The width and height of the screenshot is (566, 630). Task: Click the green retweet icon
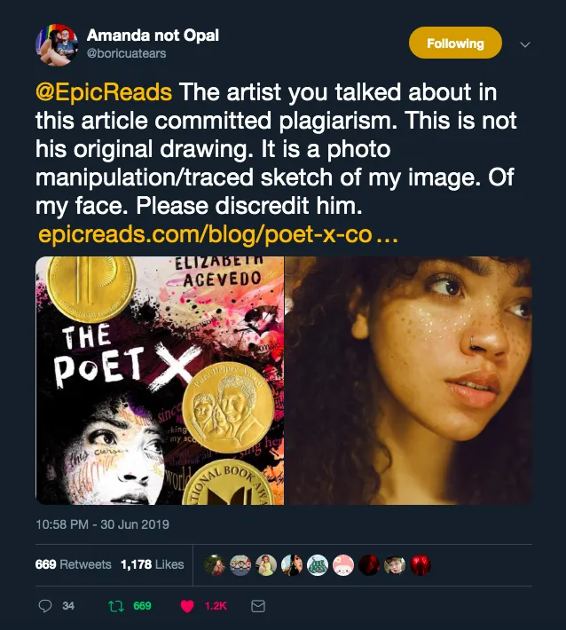point(114,606)
